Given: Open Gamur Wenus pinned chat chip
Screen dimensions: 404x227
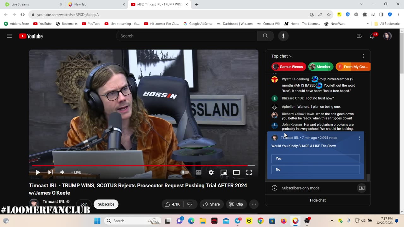Looking at the screenshot, I should (288, 67).
